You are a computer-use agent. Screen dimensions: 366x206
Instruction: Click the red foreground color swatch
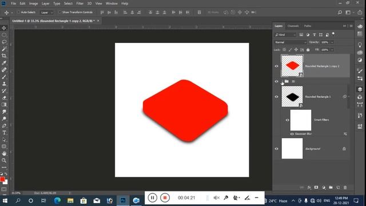pyautogui.click(x=2, y=179)
